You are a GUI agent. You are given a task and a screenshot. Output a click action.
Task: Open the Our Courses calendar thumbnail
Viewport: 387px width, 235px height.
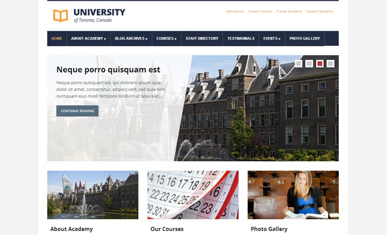tap(193, 195)
